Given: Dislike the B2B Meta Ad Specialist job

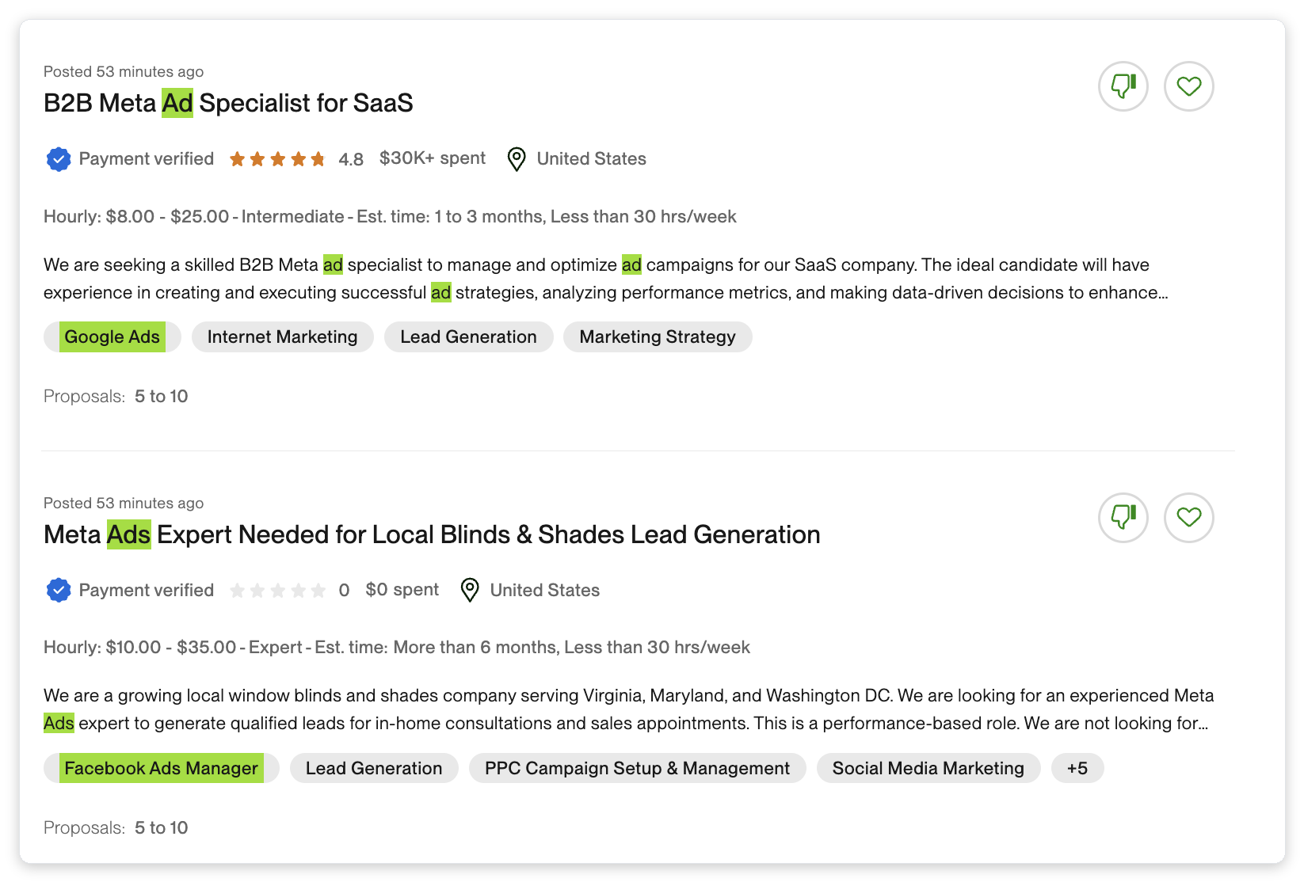Looking at the screenshot, I should pos(1123,86).
